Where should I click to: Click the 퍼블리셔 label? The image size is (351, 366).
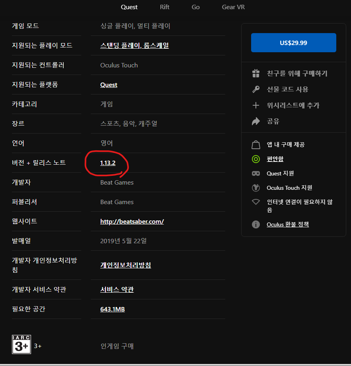24,202
